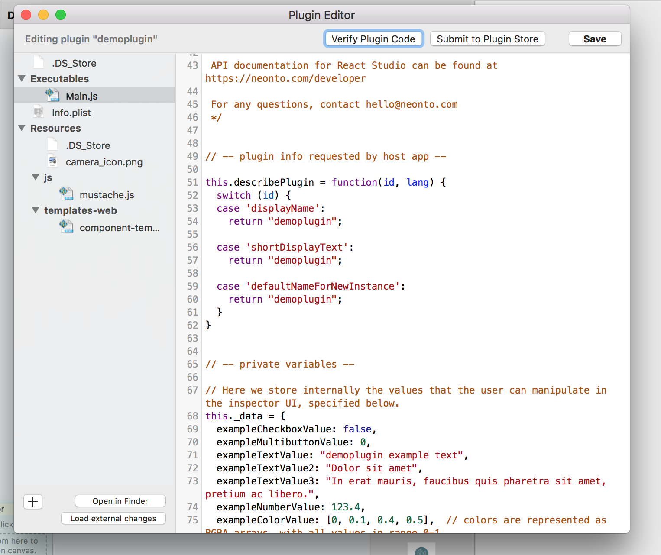Image resolution: width=661 pixels, height=555 pixels.
Task: Collapse the Resources folder
Action: click(x=22, y=128)
